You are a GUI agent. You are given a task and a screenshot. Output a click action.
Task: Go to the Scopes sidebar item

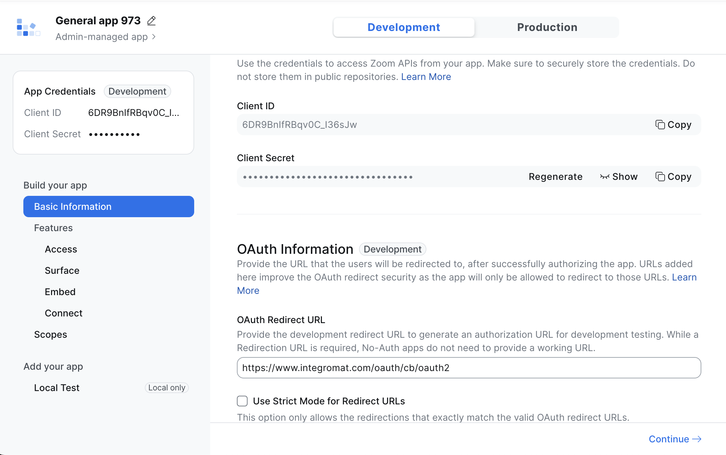(x=51, y=334)
